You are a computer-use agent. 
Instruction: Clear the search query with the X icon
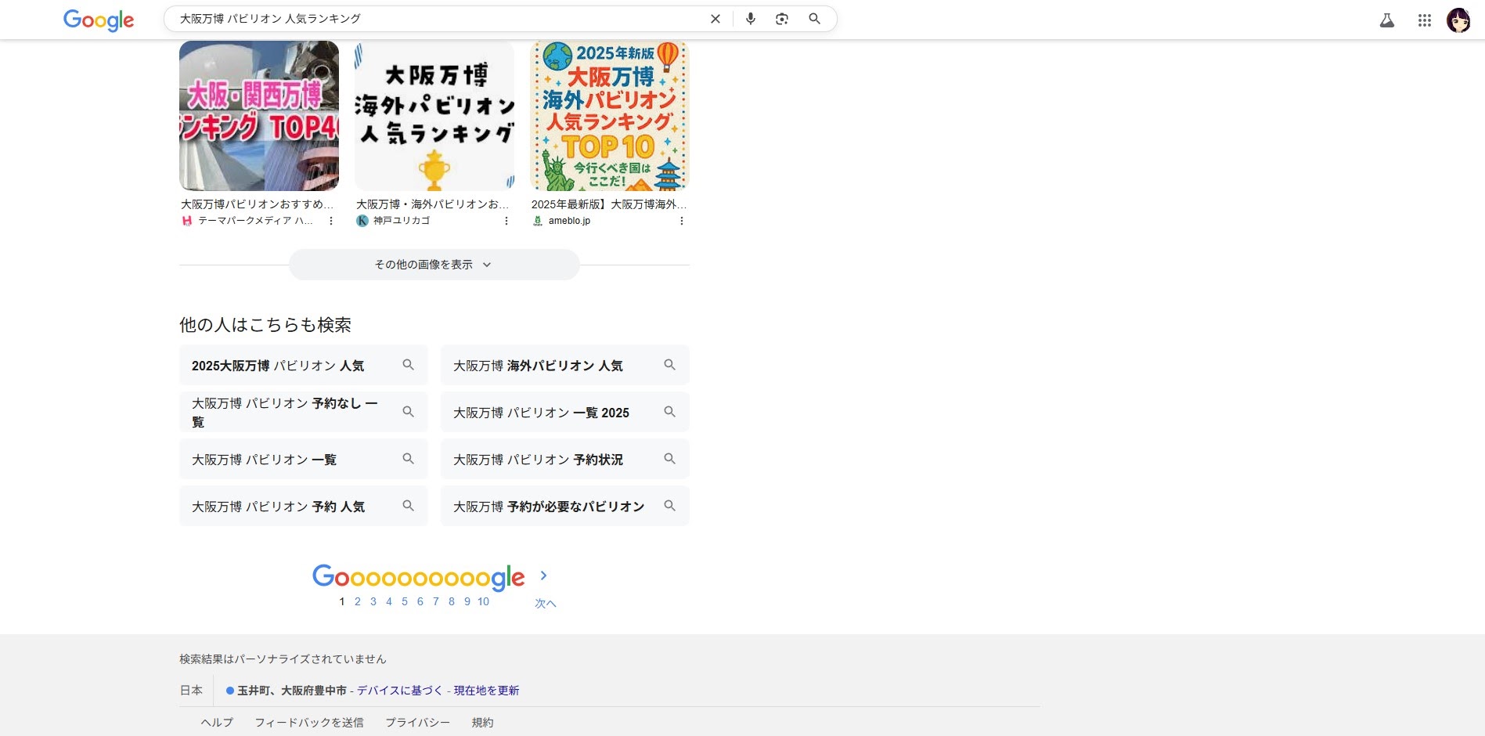coord(715,19)
